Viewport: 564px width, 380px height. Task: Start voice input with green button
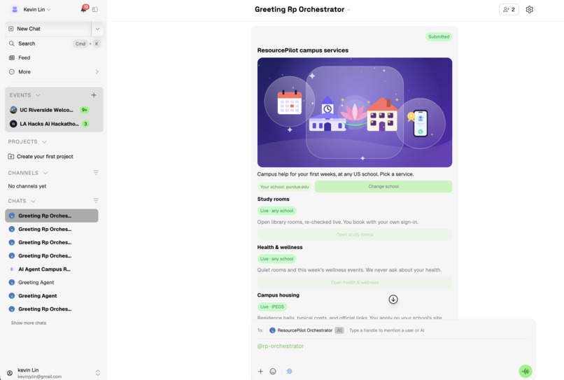point(525,371)
